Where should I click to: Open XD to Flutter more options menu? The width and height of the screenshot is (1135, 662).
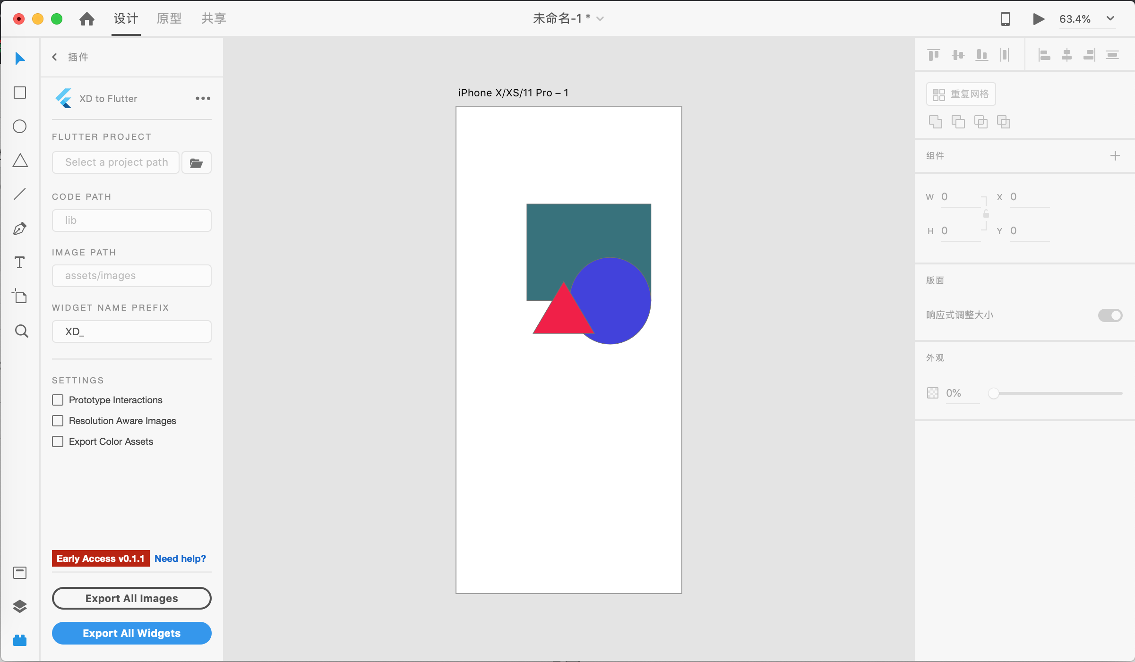(203, 99)
